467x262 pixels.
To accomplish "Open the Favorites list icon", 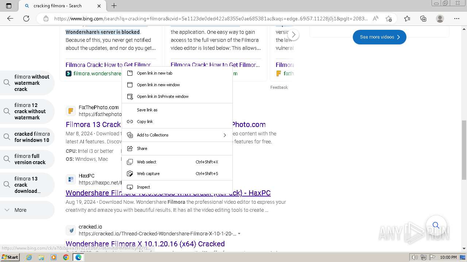I will click(407, 19).
